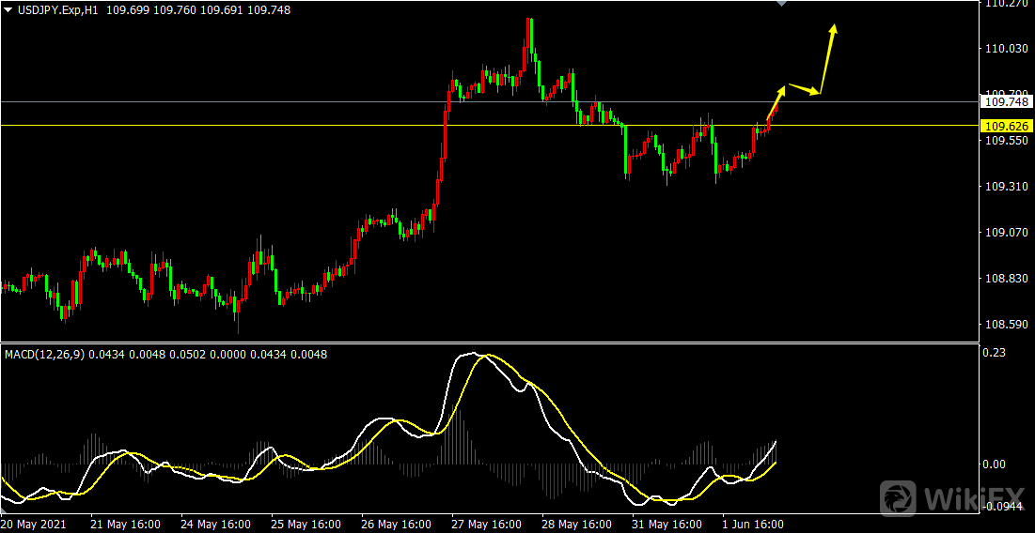This screenshot has height=533, width=1035.
Task: Click the WikiFX watermark logo icon
Action: coord(900,497)
